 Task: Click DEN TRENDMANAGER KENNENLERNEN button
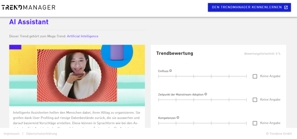[x=249, y=7]
